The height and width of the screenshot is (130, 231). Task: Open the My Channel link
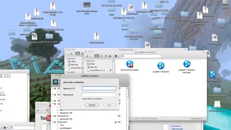[x=176, y=126]
